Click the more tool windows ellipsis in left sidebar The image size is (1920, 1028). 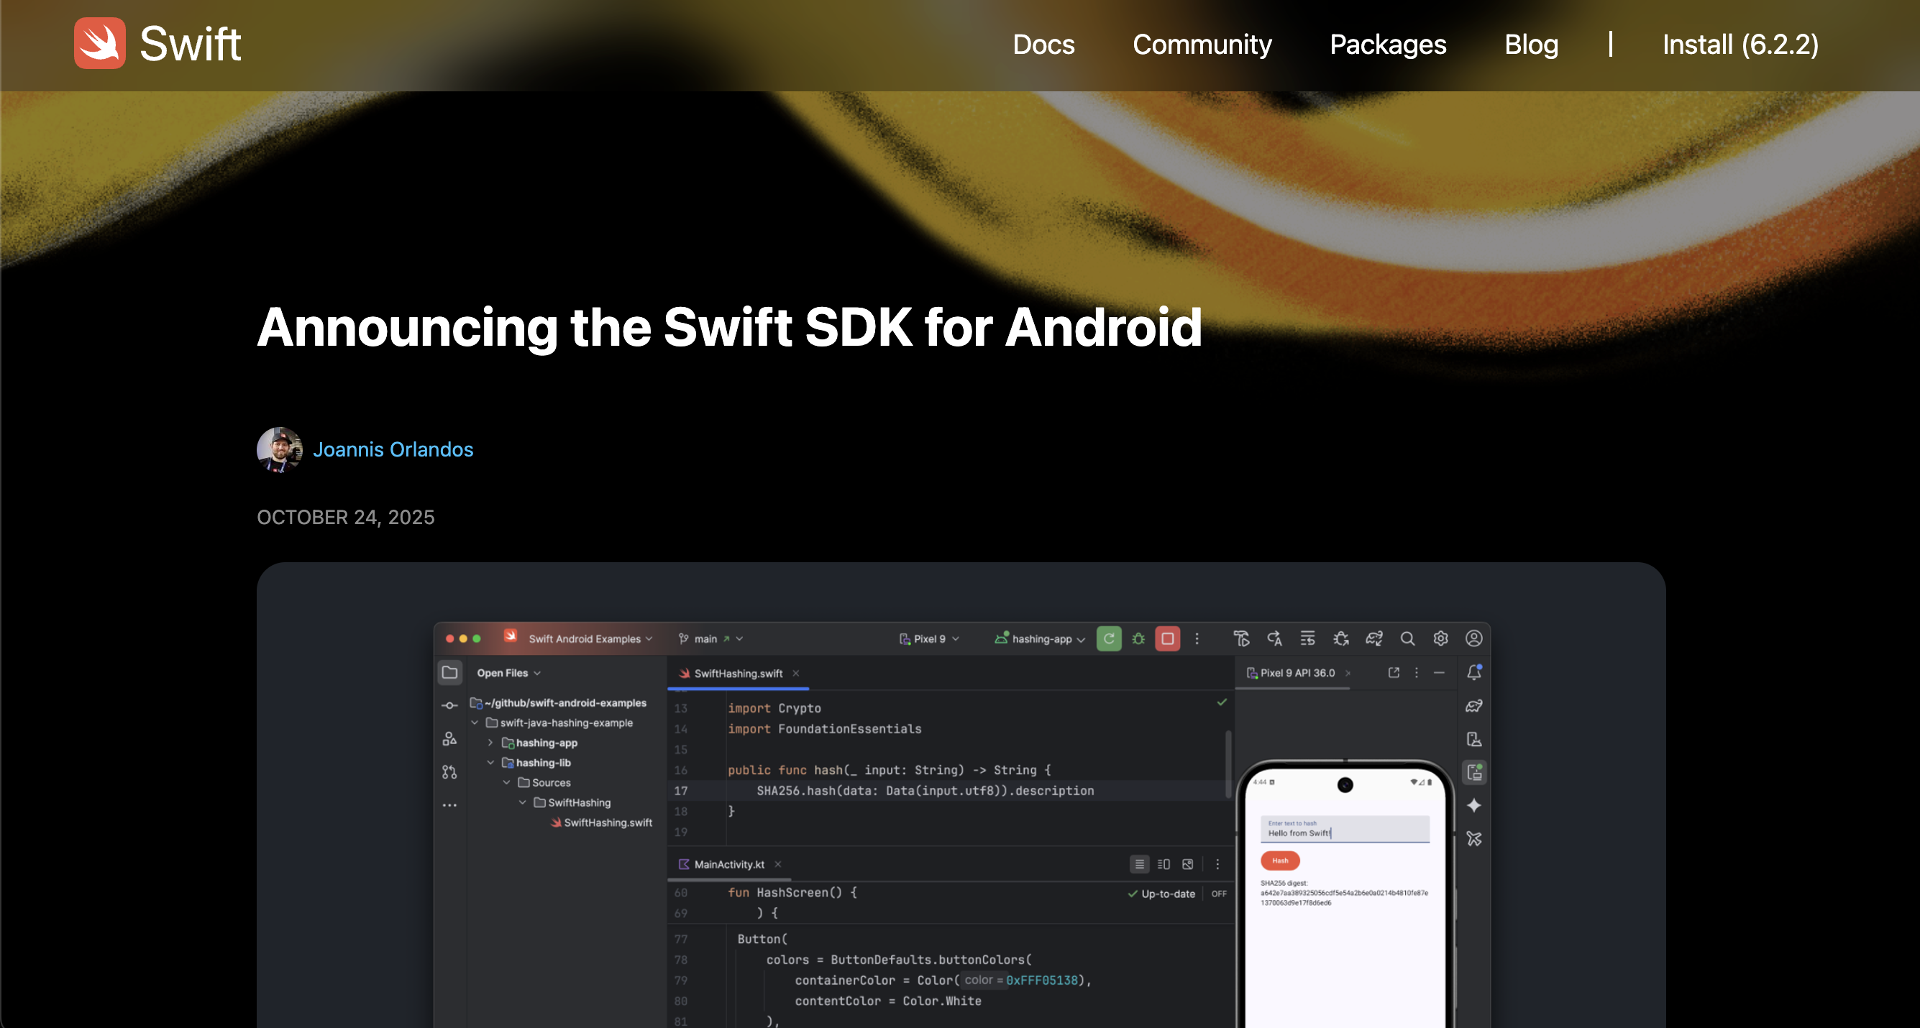[x=449, y=805]
